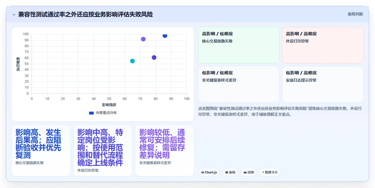The image size is (375, 188).
Task: Select the 高影响 / 高难度 quadrant card
Action: tap(323, 45)
